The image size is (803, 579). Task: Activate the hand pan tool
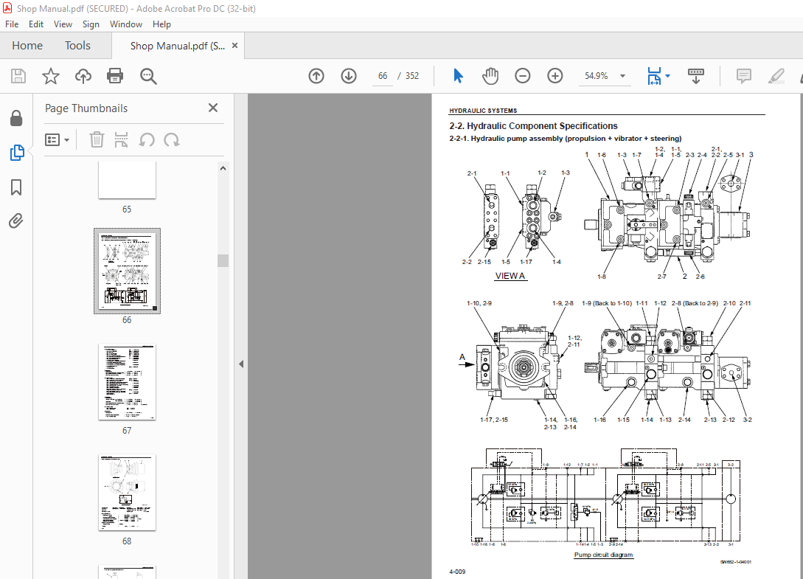tap(490, 76)
